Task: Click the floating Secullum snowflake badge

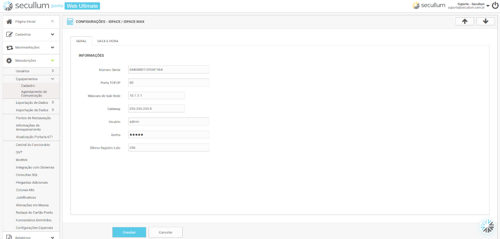Action: pyautogui.click(x=487, y=225)
